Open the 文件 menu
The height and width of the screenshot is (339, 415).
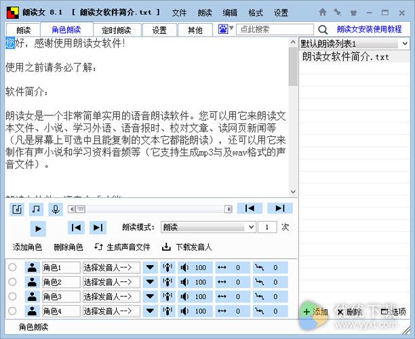coord(179,12)
